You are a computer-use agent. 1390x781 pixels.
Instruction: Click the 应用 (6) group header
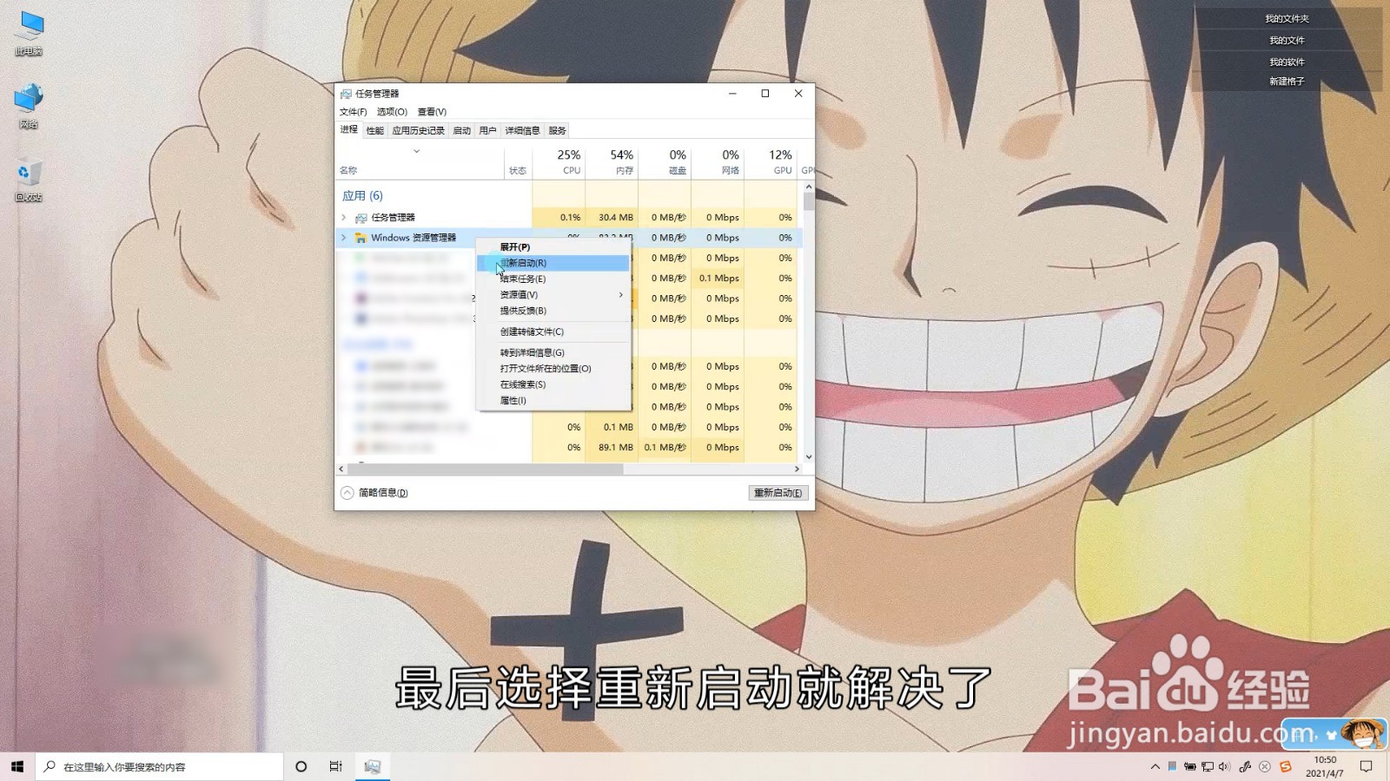click(362, 196)
